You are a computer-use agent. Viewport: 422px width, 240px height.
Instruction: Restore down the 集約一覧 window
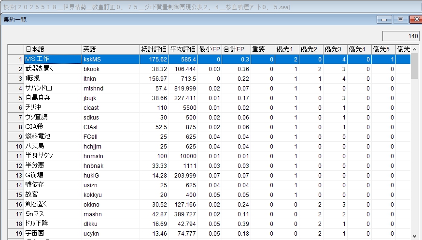[400, 19]
